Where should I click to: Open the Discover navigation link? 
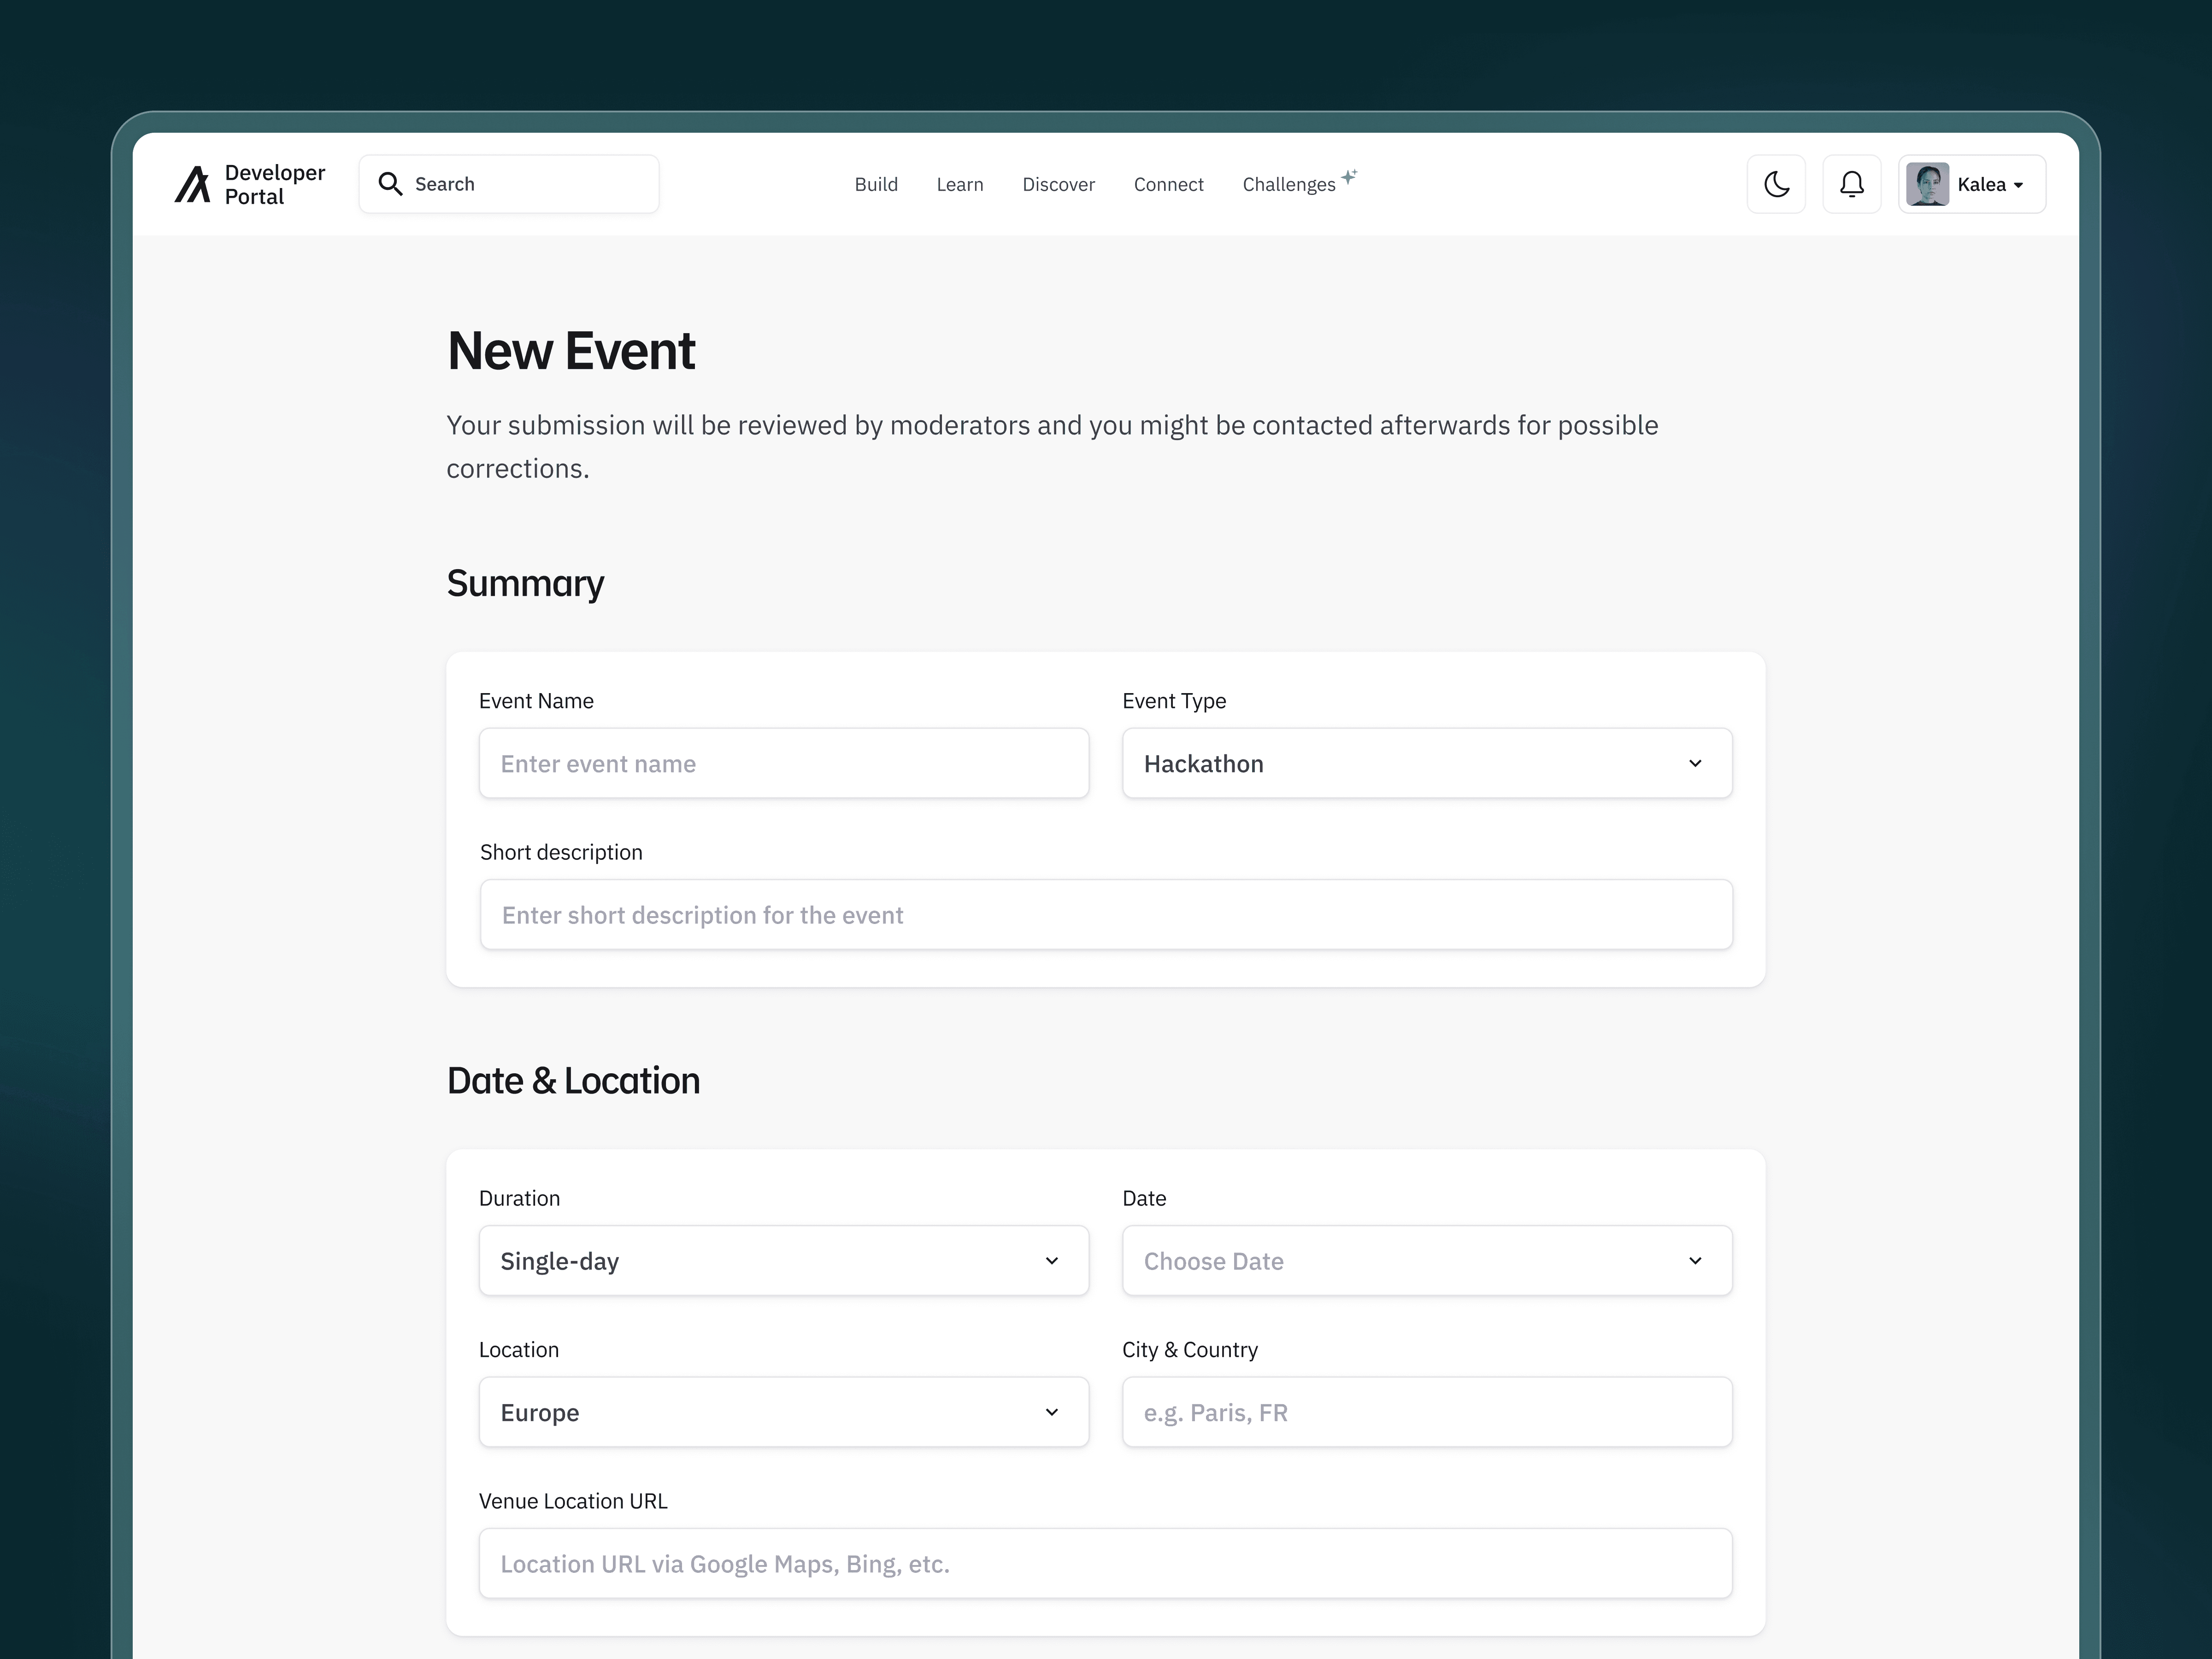1058,184
